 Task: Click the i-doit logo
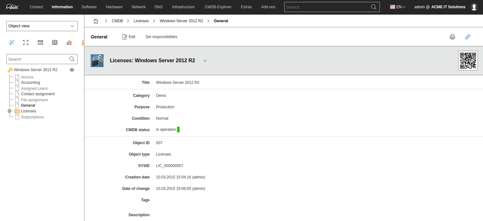(13, 7)
